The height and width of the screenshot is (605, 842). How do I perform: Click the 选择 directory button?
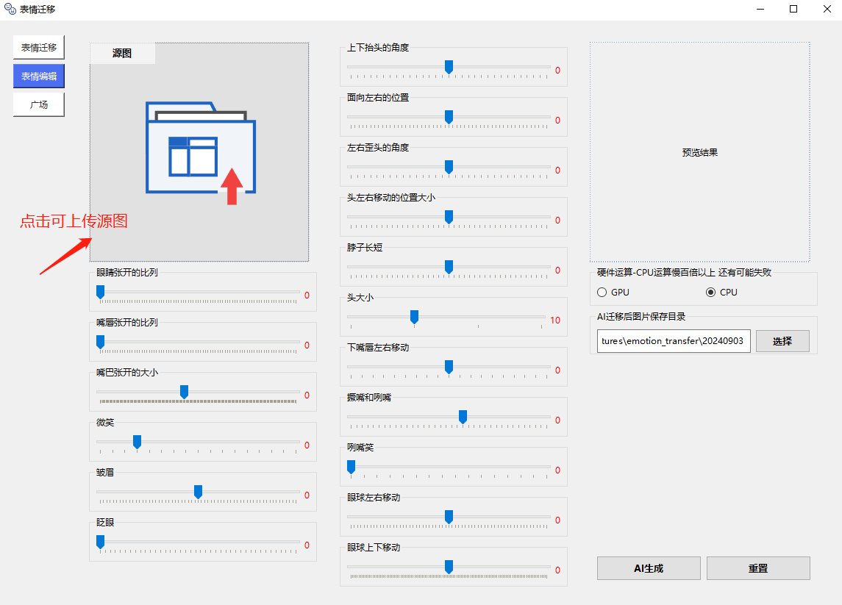782,341
